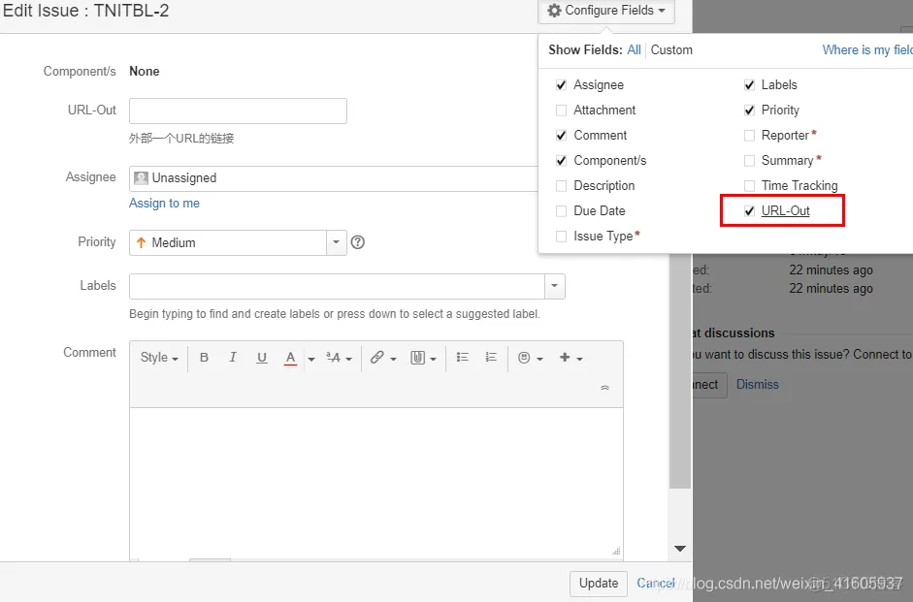Screen dimensions: 913x602
Task: Uncheck the Labels field checkbox
Action: point(749,85)
